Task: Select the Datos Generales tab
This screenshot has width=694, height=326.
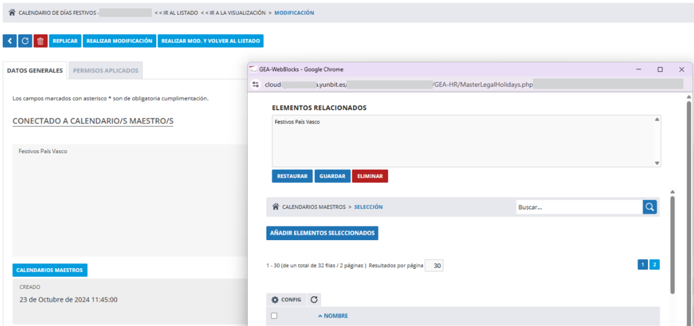Action: (x=35, y=71)
